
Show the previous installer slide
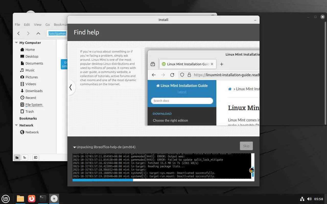pyautogui.click(x=71, y=87)
